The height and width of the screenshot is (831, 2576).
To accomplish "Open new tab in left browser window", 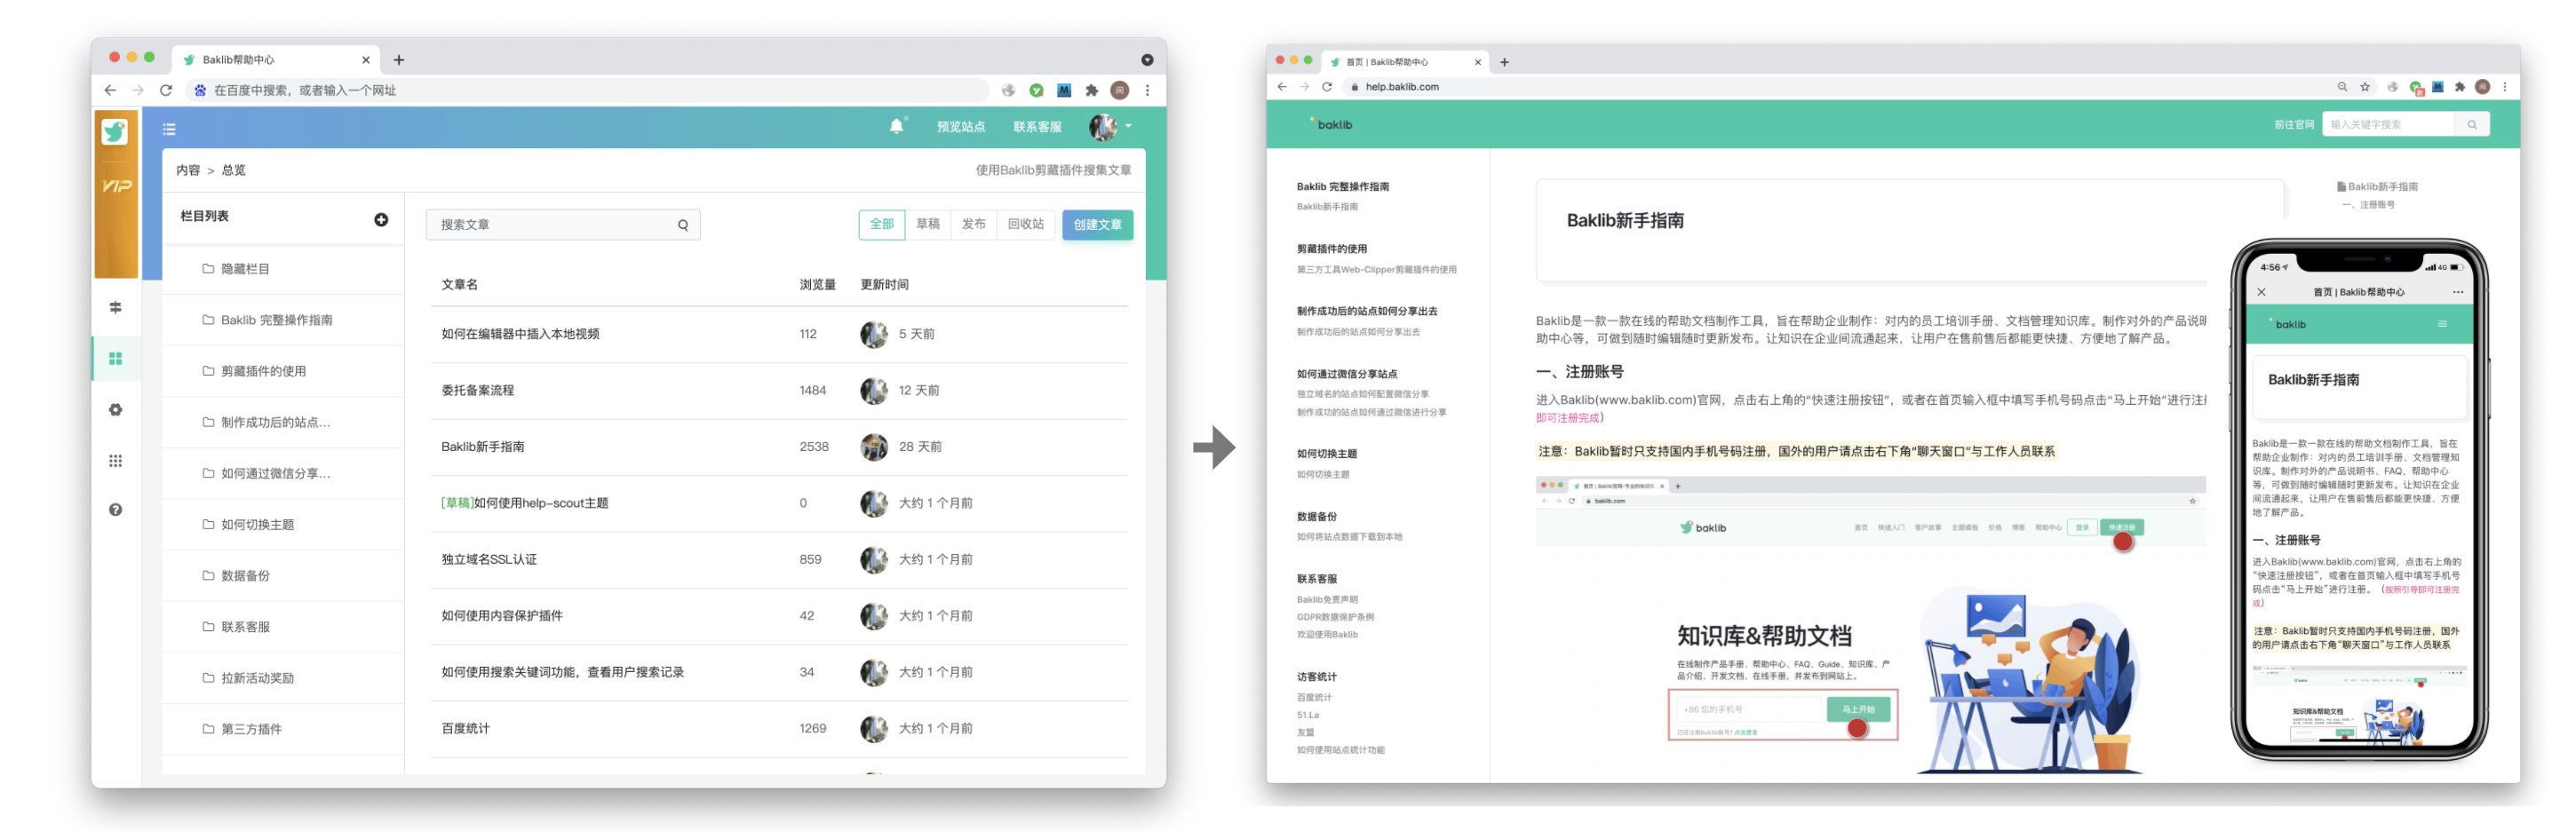I will coord(399,60).
